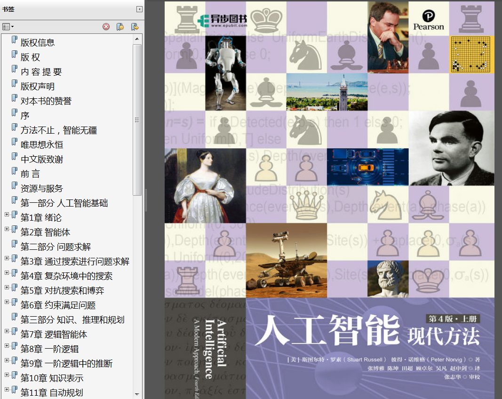
Task: Click the highlight-current-bookmark icon
Action: coord(135,27)
